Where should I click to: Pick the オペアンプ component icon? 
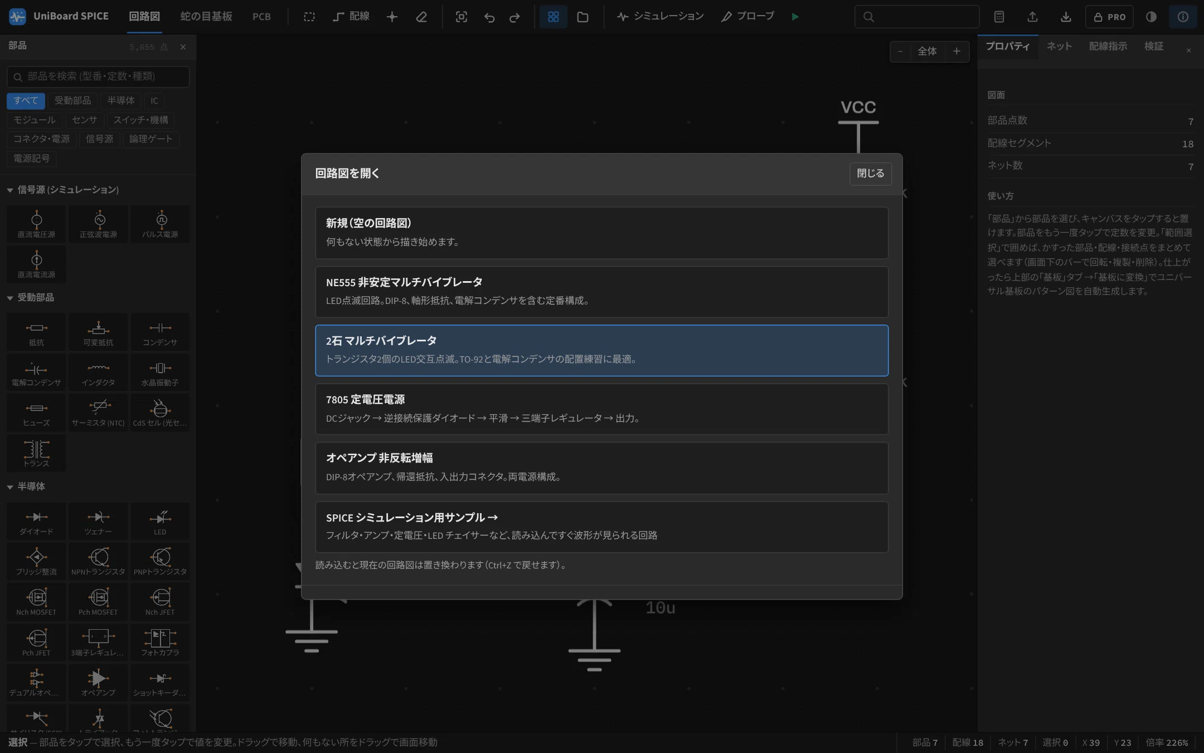[98, 682]
